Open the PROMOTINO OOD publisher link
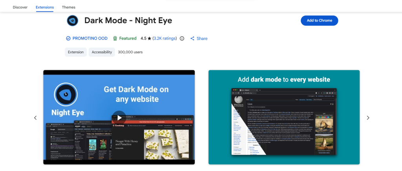402x171 pixels. (x=90, y=38)
